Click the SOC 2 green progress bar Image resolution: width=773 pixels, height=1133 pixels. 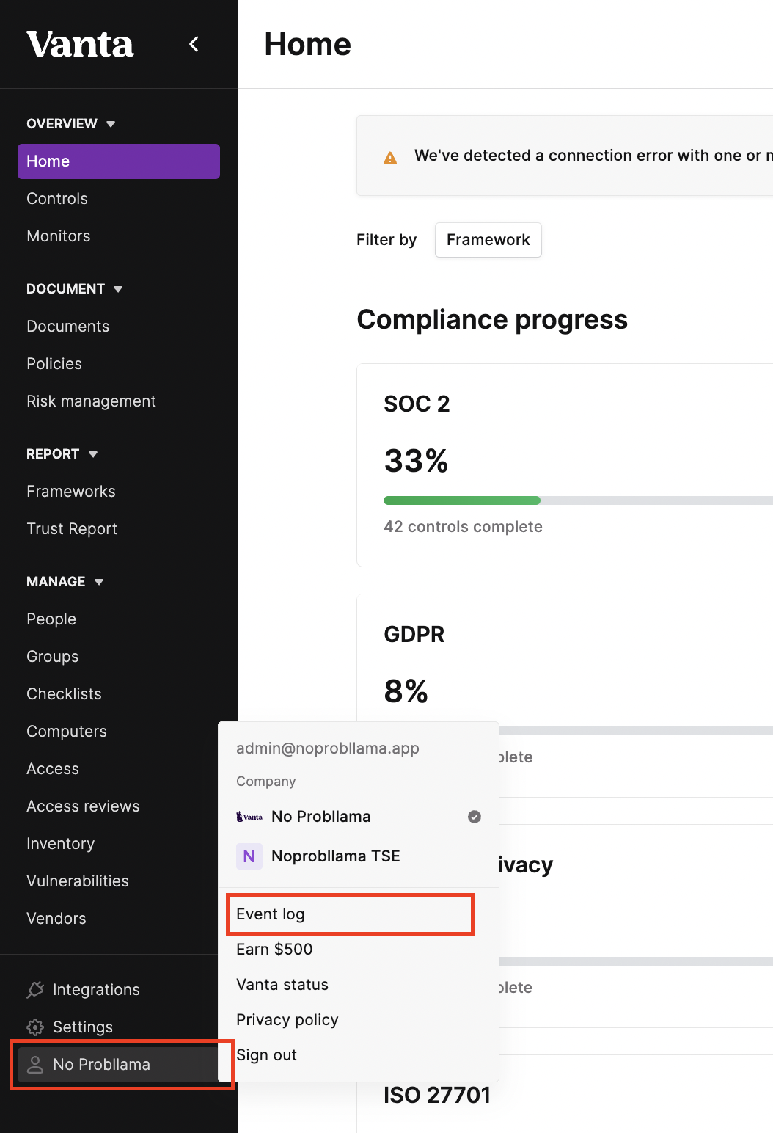pos(462,500)
